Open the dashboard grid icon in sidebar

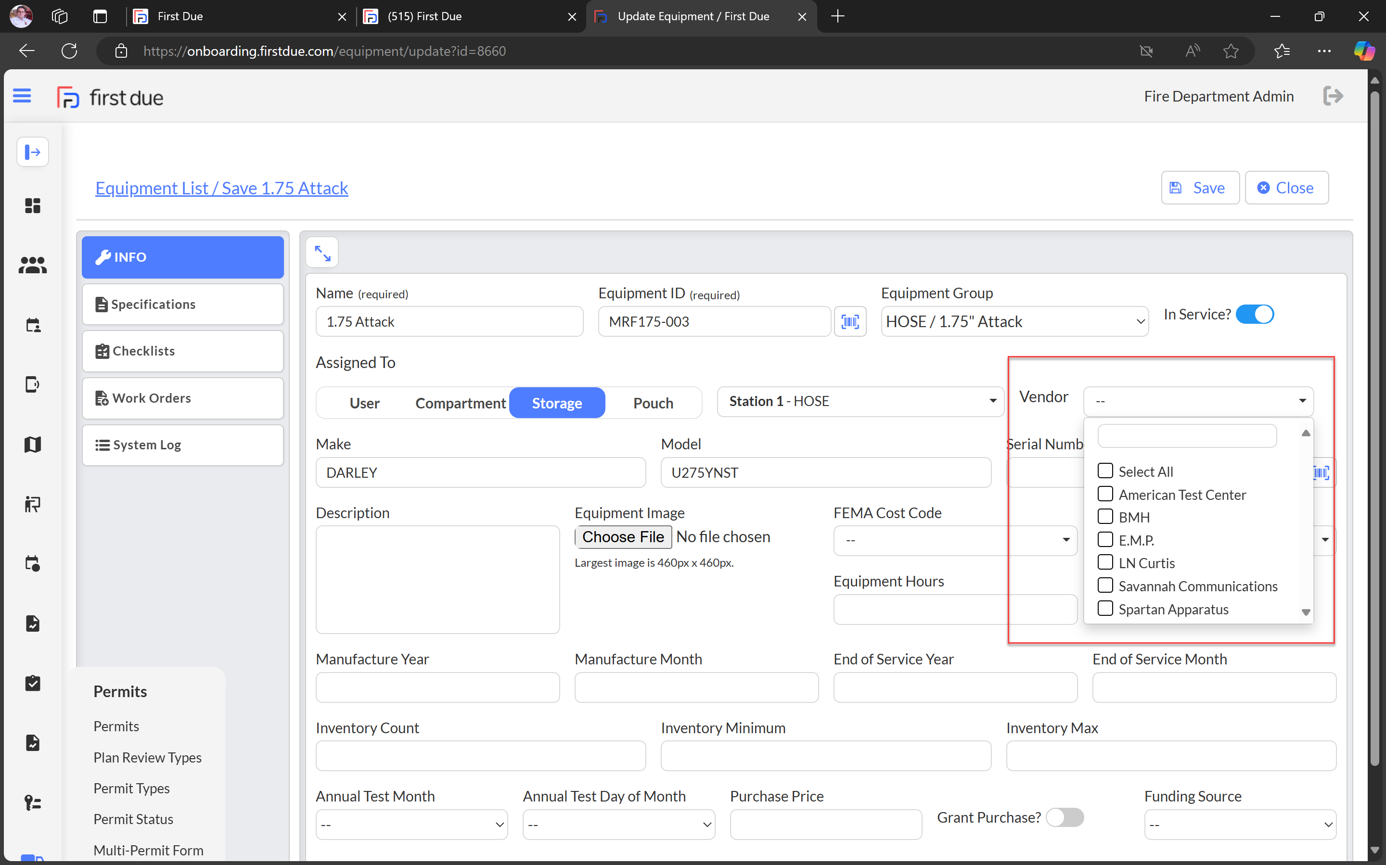pyautogui.click(x=33, y=206)
